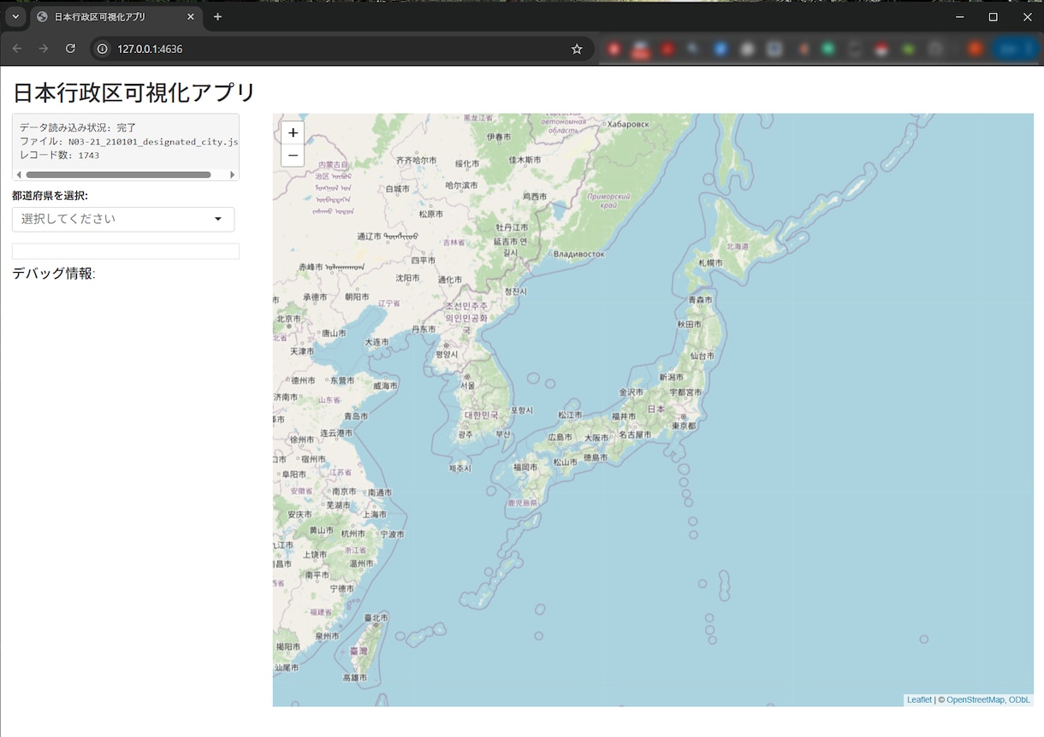Click the データ読み込み状況: 完了 text

coord(78,127)
